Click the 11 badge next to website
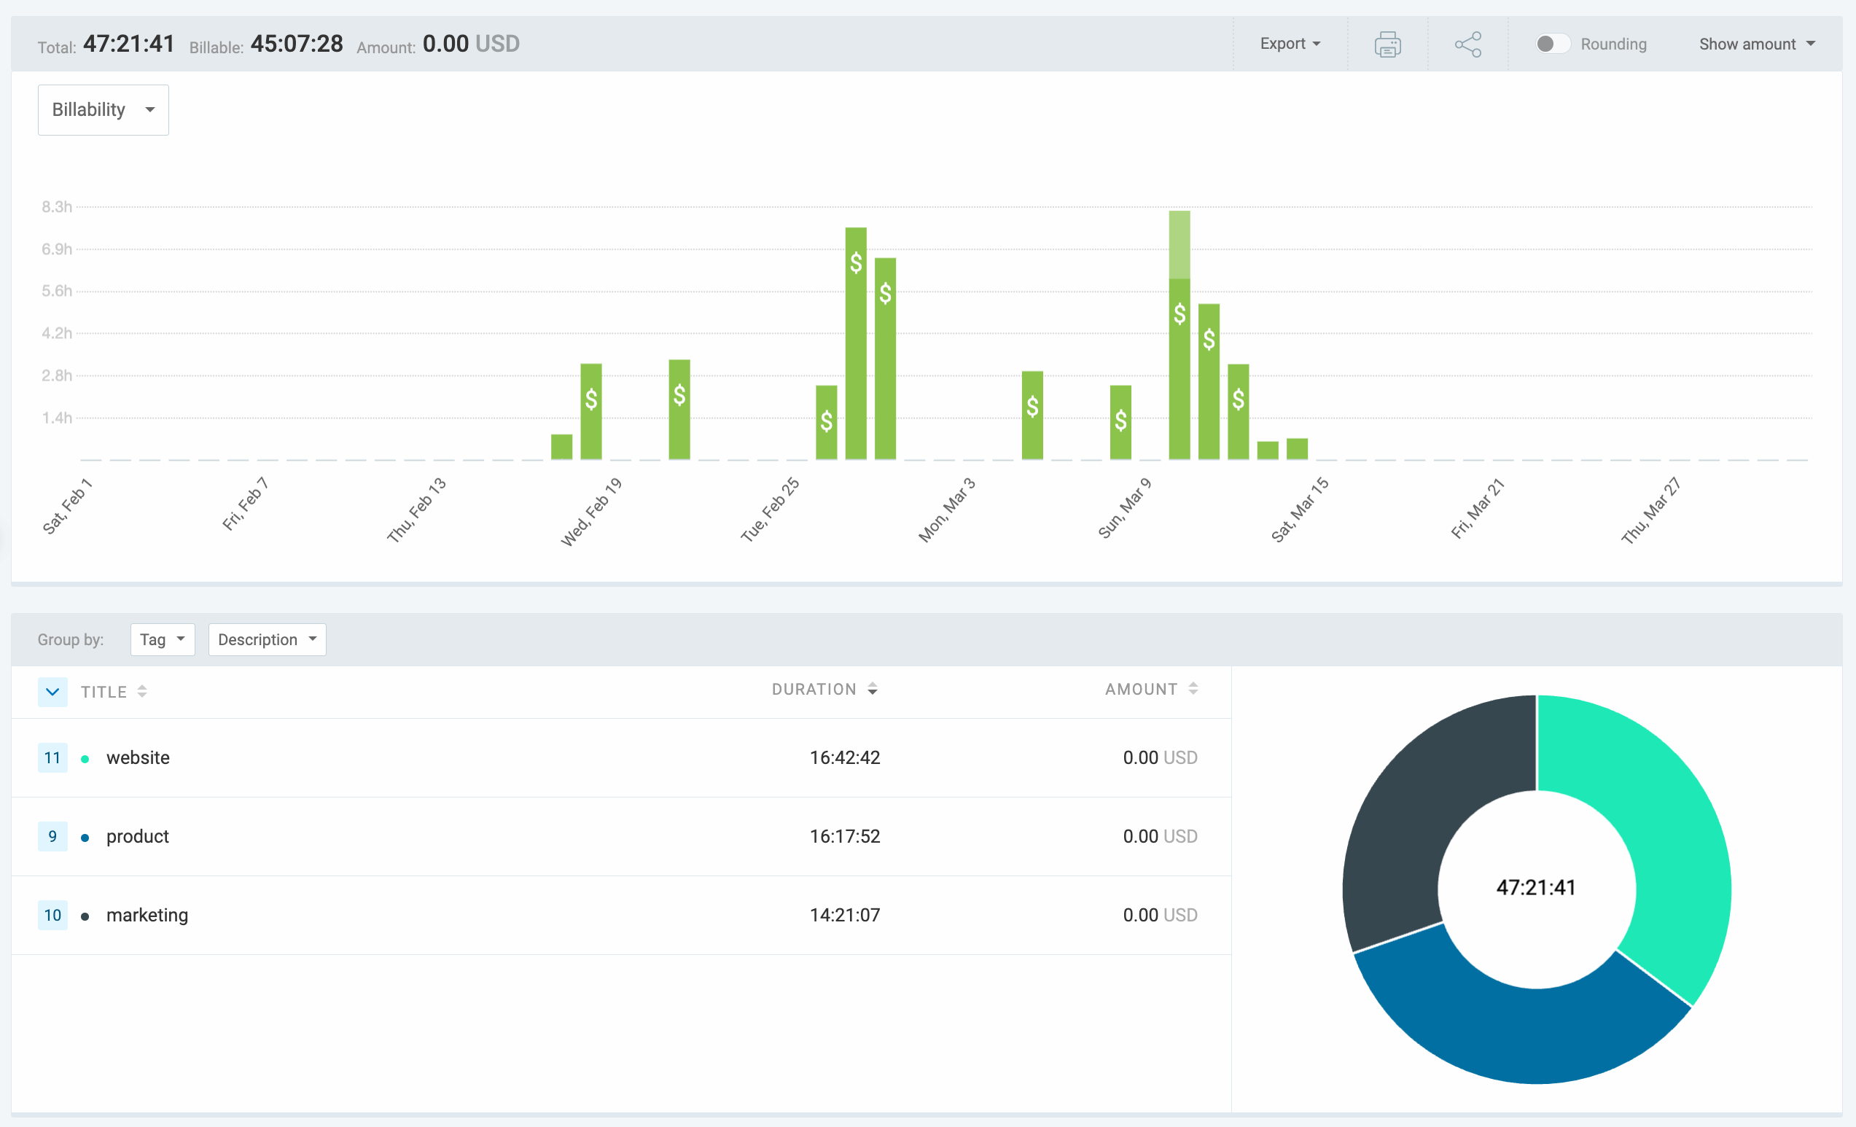 pos(52,758)
